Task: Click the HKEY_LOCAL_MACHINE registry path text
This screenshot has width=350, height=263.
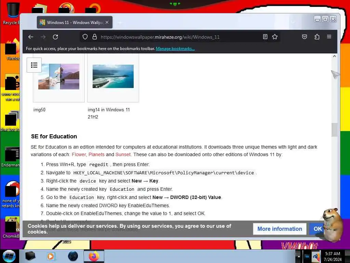Action: [x=164, y=173]
